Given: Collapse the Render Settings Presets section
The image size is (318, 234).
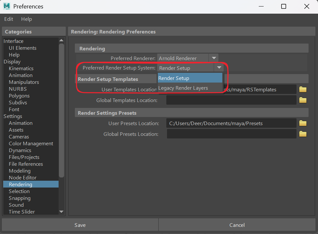Looking at the screenshot, I should tap(192, 113).
